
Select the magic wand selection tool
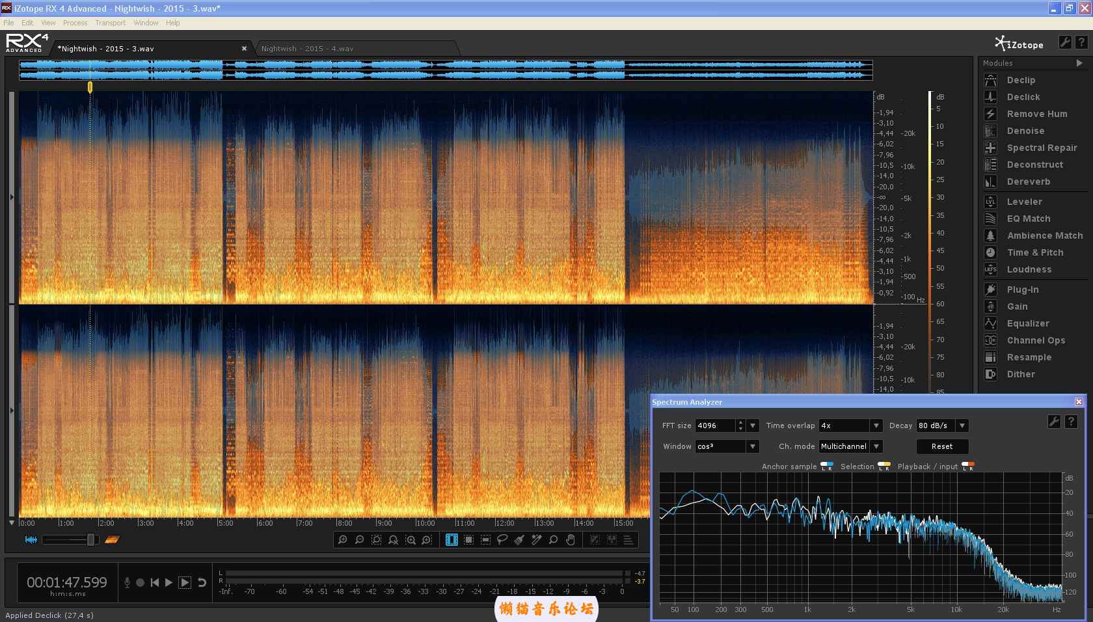click(536, 540)
